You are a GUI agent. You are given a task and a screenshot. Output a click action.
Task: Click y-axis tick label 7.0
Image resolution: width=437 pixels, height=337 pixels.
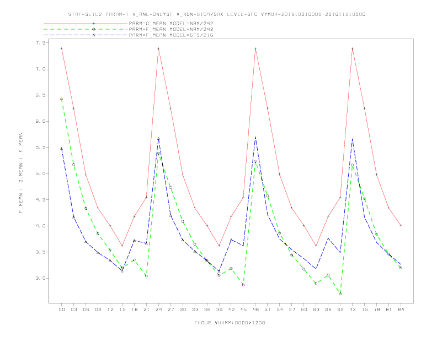click(x=40, y=69)
